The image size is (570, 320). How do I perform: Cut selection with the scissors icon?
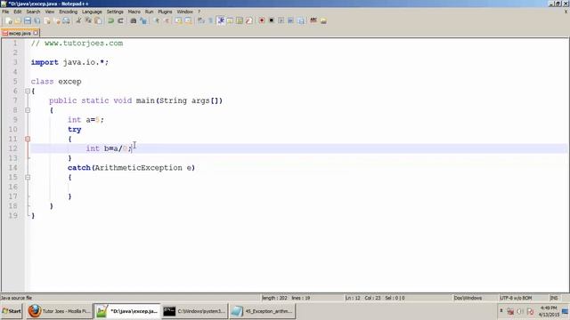pos(78,20)
